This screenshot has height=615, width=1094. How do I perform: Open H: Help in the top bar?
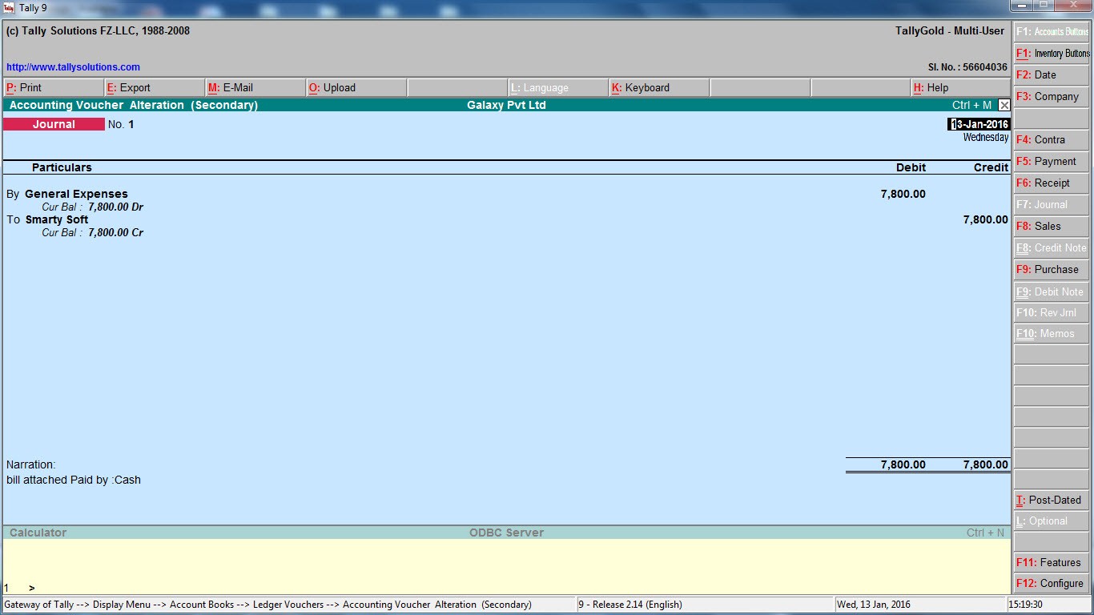pos(961,88)
